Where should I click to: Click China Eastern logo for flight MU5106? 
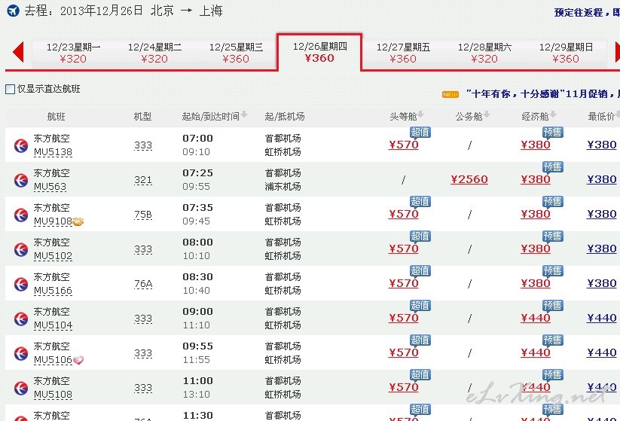coord(21,353)
